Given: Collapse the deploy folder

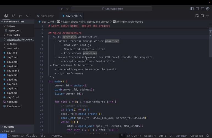Looking at the screenshot, I should [x=17, y=26].
